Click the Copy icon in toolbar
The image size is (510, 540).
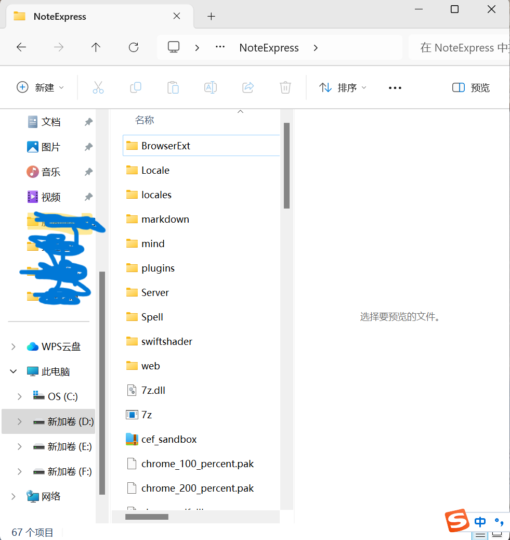136,87
